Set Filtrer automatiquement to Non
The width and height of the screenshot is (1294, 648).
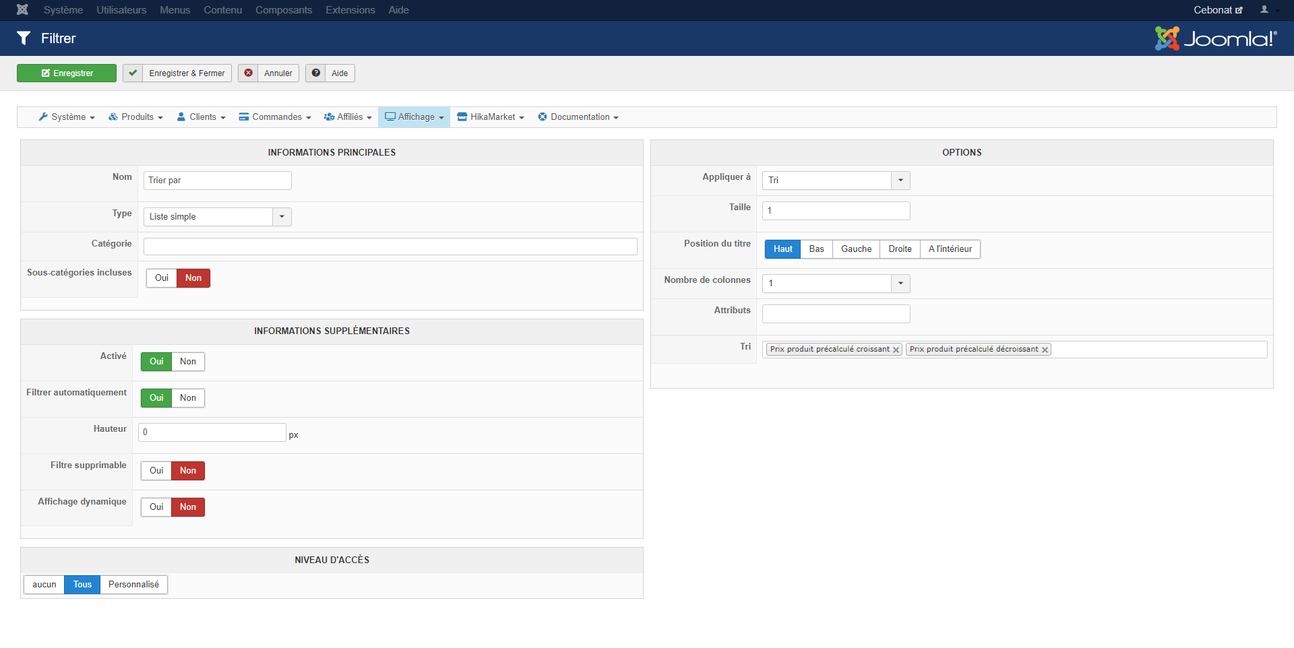[x=188, y=398]
